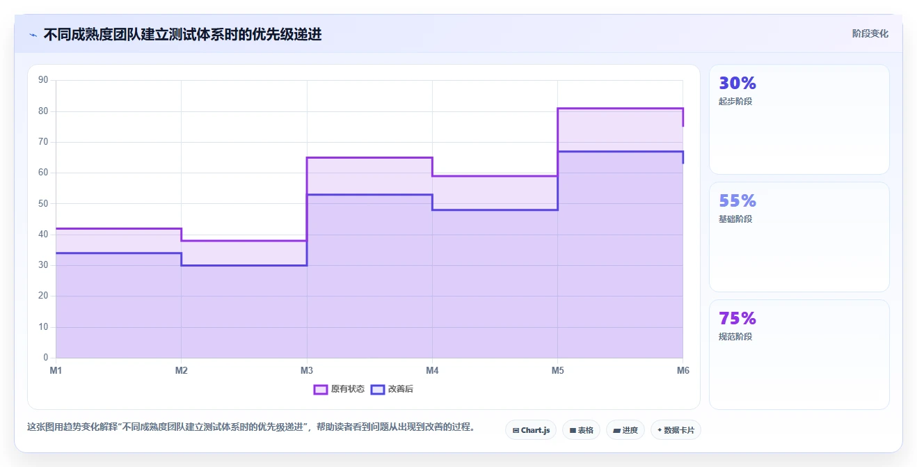The width and height of the screenshot is (917, 467).
Task: Select the Chart.js tag chip
Action: click(x=531, y=430)
